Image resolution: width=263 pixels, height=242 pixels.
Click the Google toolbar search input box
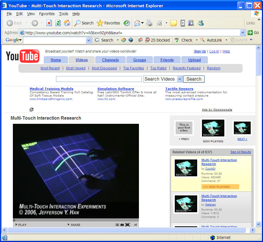(x=55, y=40)
